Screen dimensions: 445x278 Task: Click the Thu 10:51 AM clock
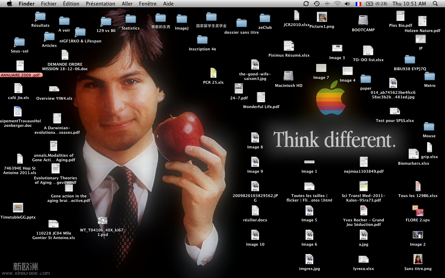tap(409, 4)
